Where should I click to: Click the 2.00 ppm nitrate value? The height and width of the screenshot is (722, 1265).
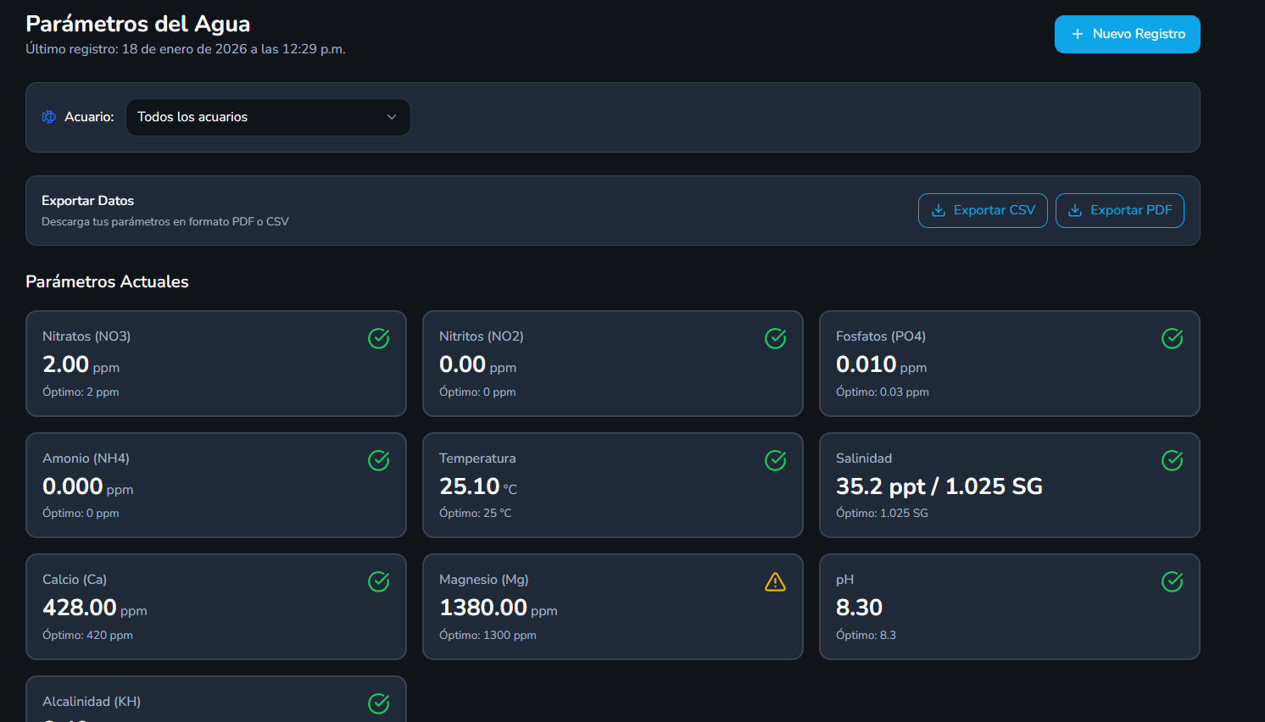tap(81, 364)
